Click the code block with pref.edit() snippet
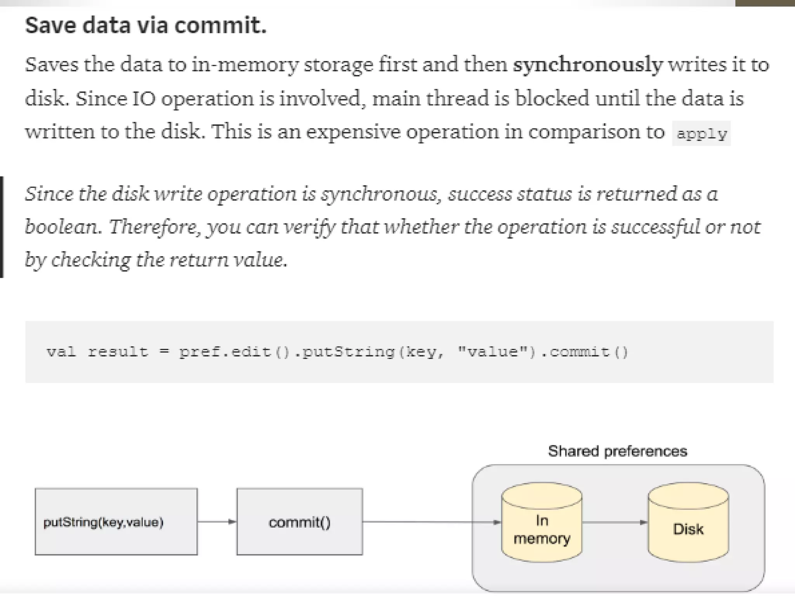This screenshot has height=596, width=795. pyautogui.click(x=399, y=352)
